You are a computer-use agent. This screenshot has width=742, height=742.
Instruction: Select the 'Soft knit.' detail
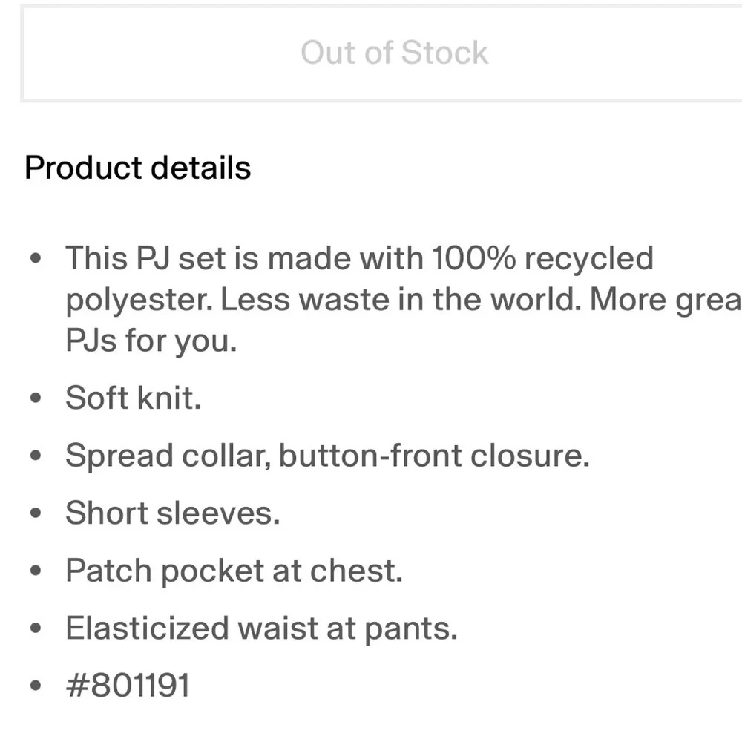pos(134,398)
